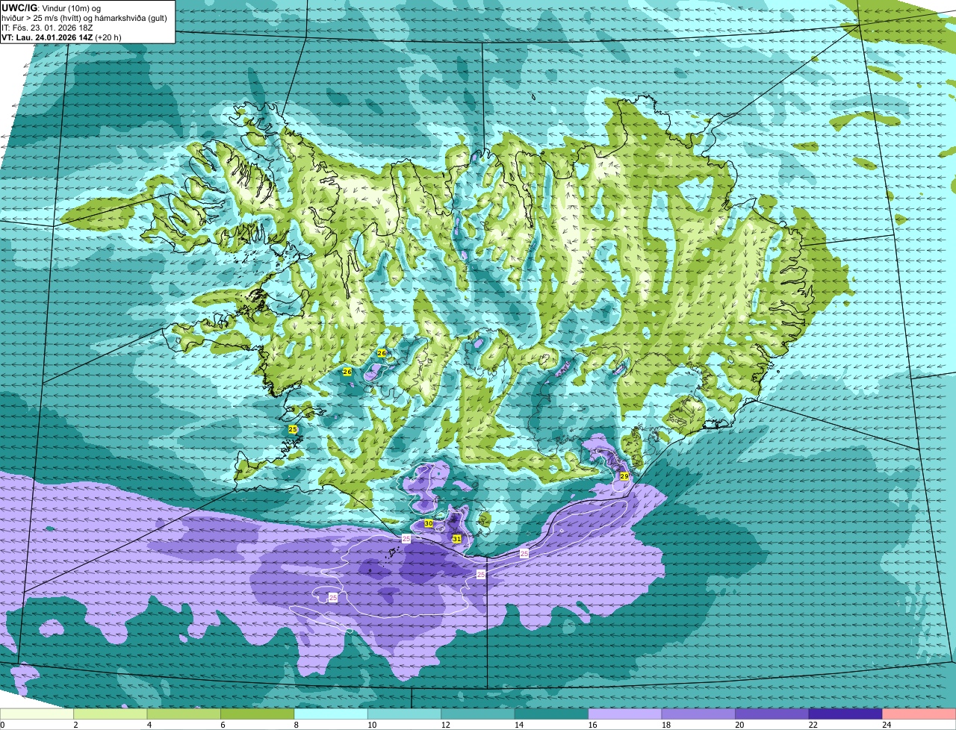Click the legend scale value '22'
956x730 pixels.
click(813, 725)
